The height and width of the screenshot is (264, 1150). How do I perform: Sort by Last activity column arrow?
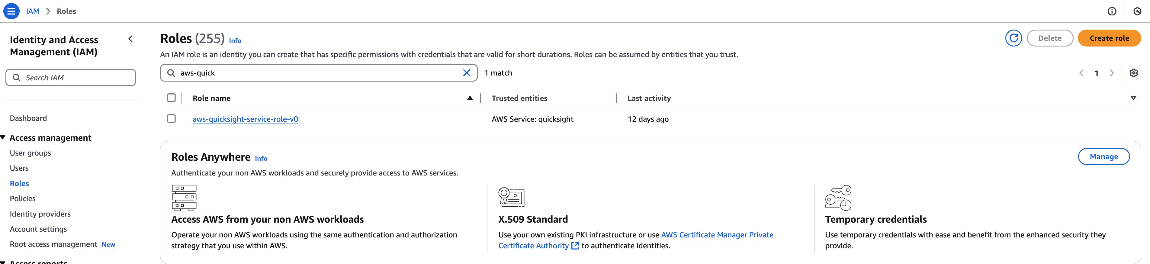tap(1133, 98)
